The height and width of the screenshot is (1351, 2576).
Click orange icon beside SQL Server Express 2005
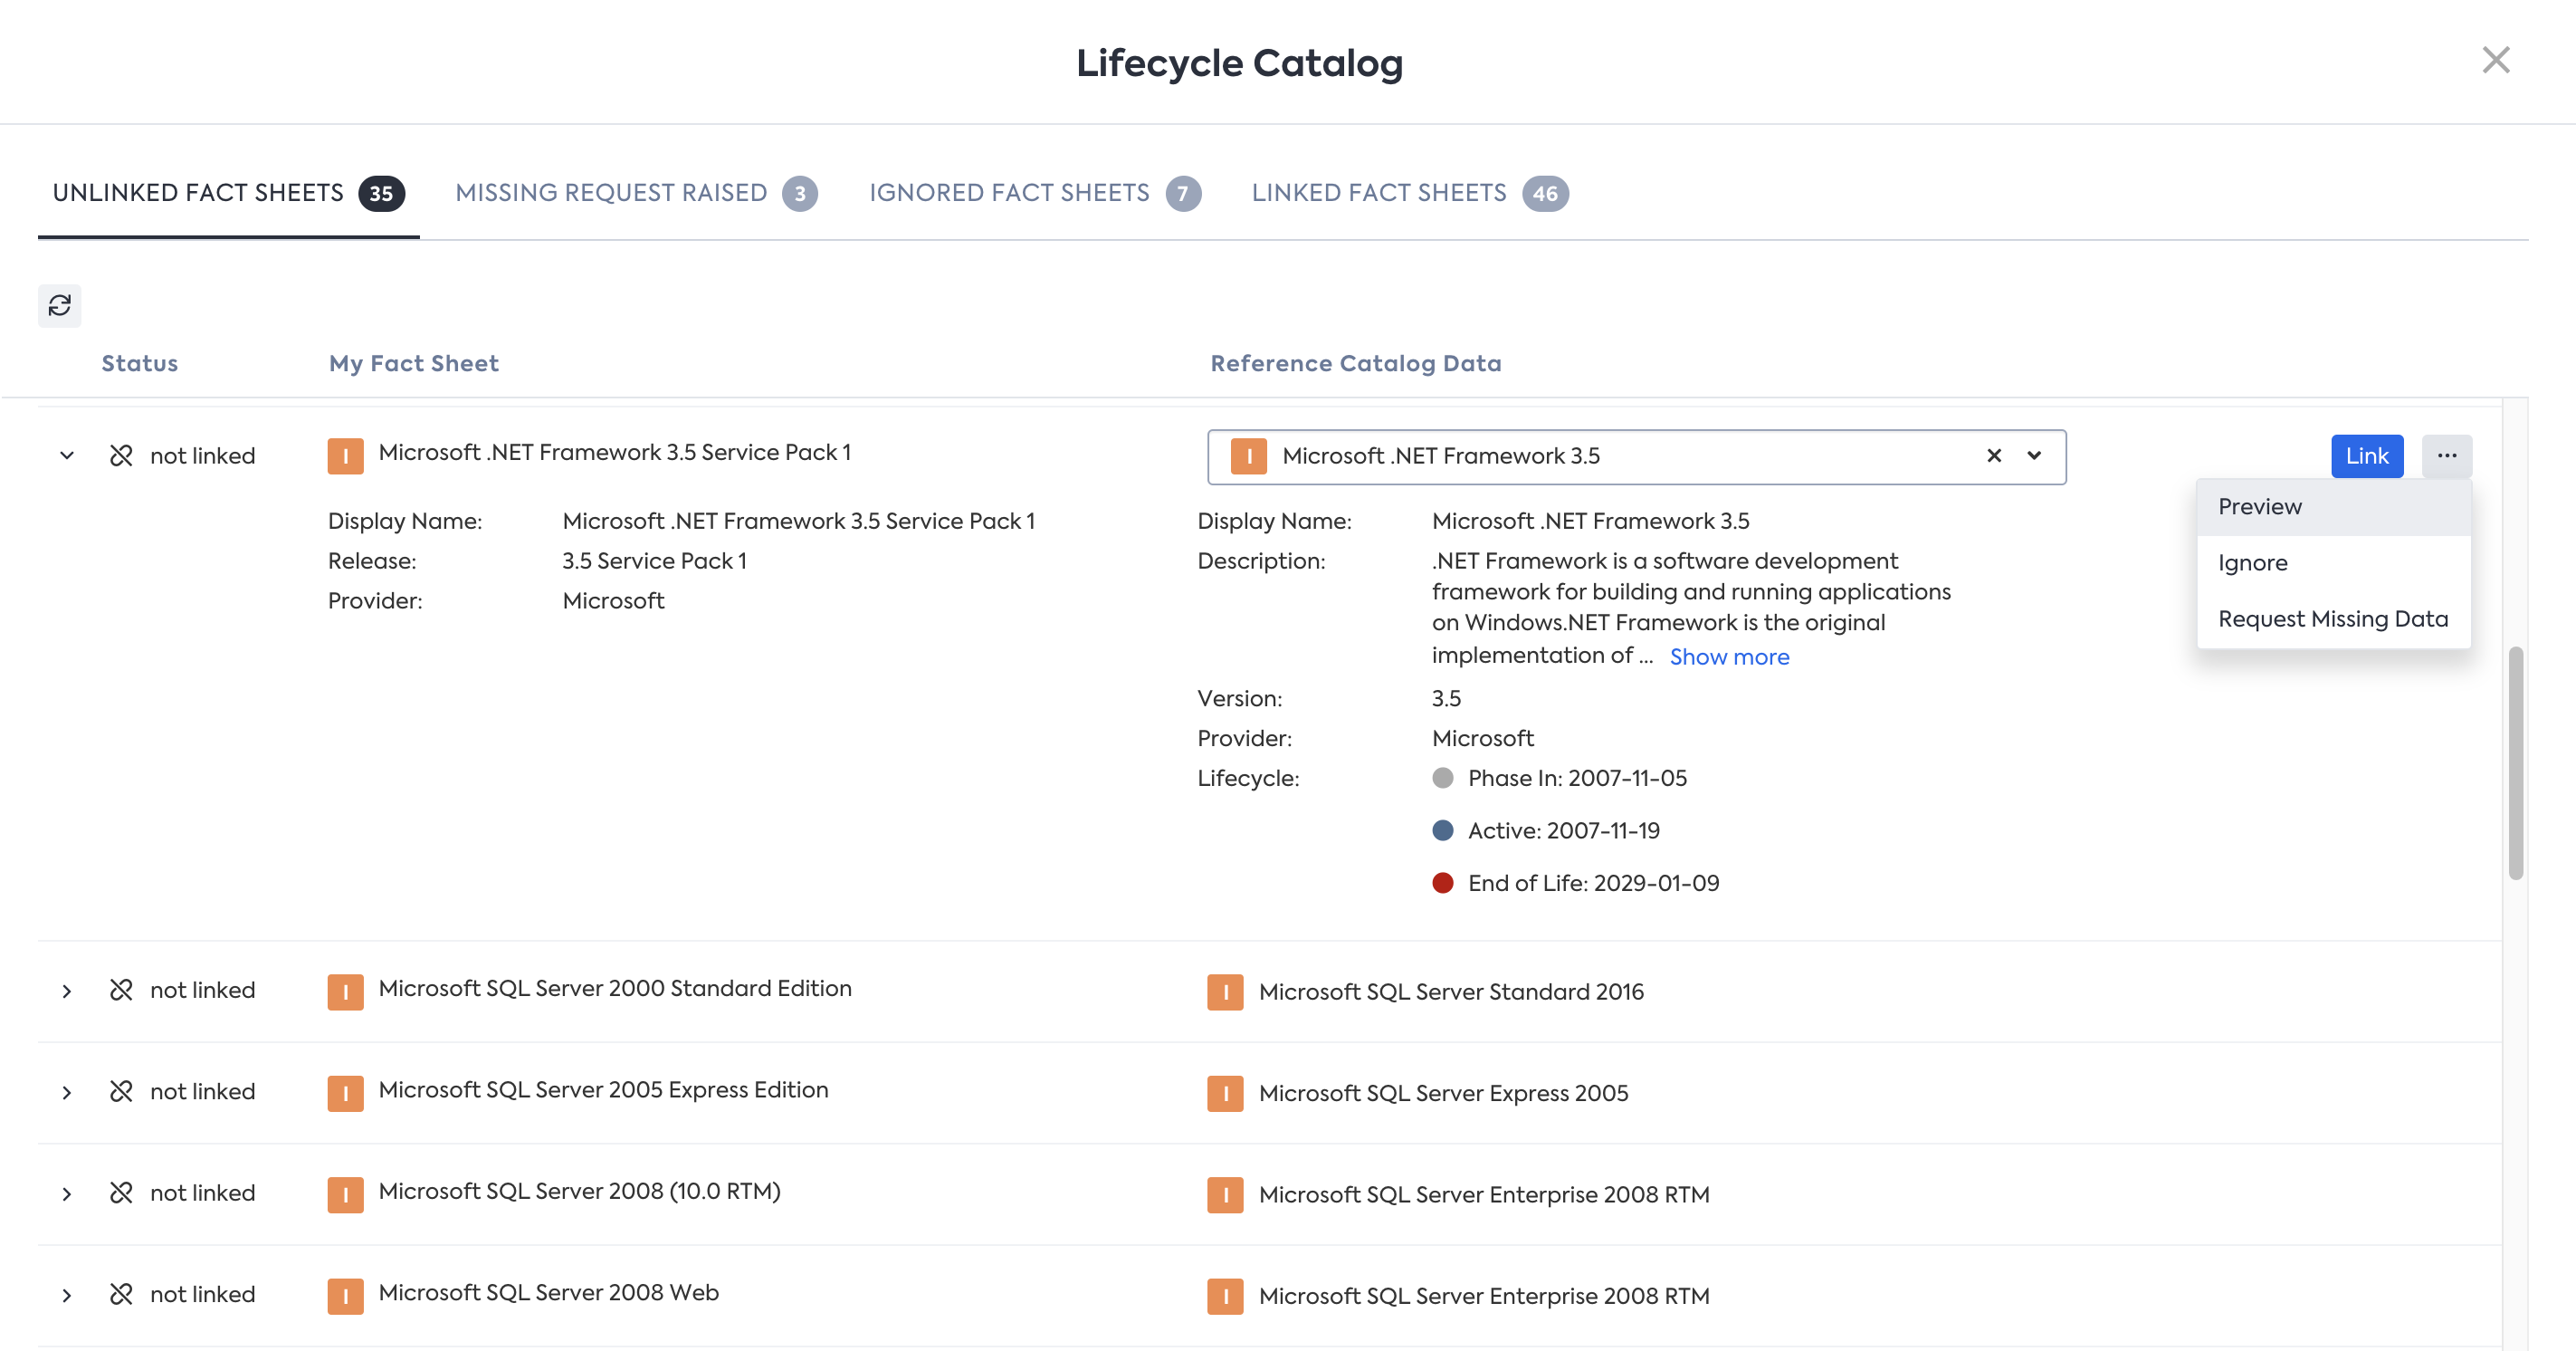pos(1225,1093)
